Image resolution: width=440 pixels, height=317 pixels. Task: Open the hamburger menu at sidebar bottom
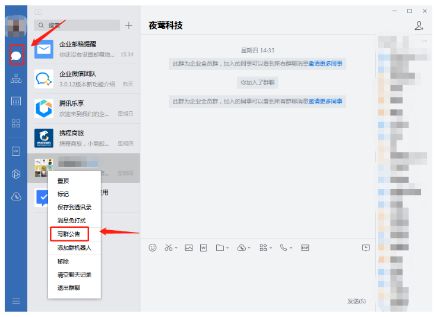click(16, 302)
